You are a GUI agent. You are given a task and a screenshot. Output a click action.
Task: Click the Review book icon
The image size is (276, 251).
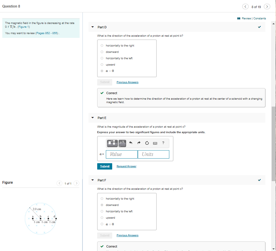pos(239,18)
